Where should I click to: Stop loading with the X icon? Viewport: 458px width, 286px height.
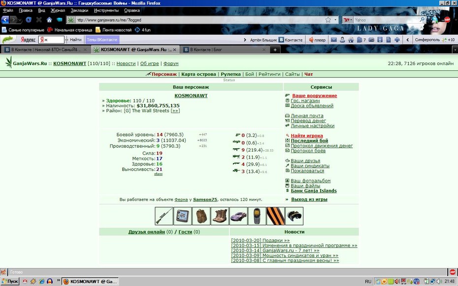39,20
